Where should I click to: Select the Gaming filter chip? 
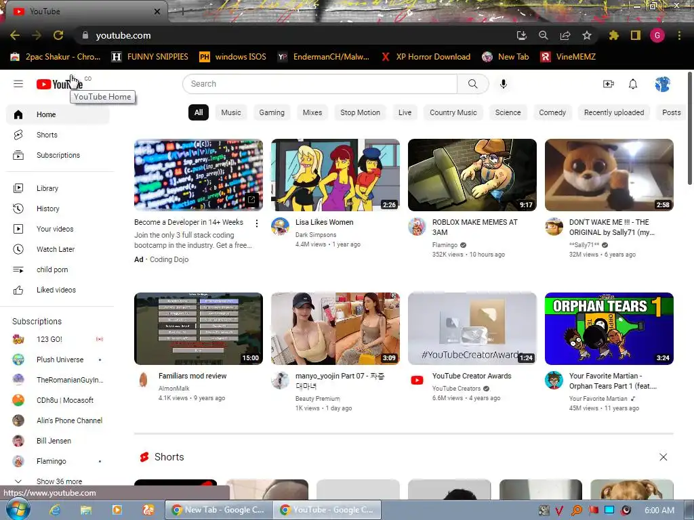(x=272, y=112)
